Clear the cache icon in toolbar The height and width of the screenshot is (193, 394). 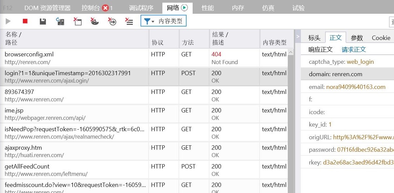[x=77, y=21]
